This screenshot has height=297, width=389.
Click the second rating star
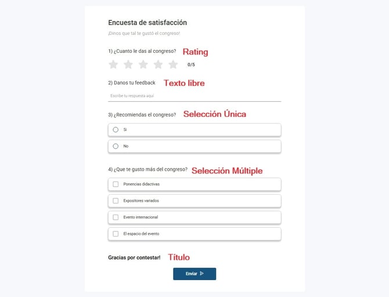point(128,65)
